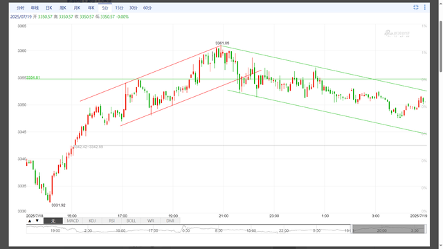
Task: Select the 月K period tab
Action: [x=77, y=8]
